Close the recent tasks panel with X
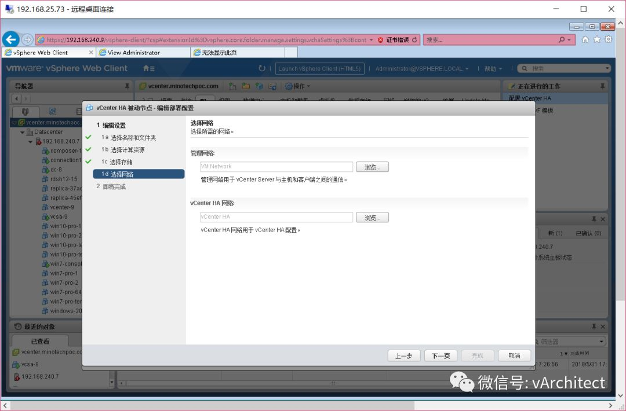 (603, 326)
